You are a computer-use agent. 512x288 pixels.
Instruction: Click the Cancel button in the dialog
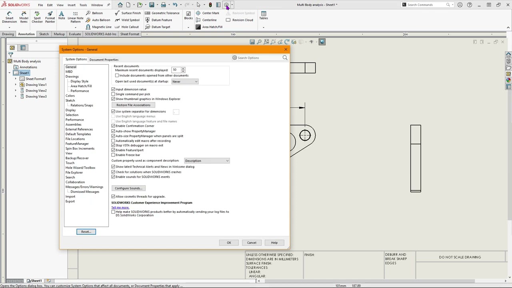pos(252,242)
